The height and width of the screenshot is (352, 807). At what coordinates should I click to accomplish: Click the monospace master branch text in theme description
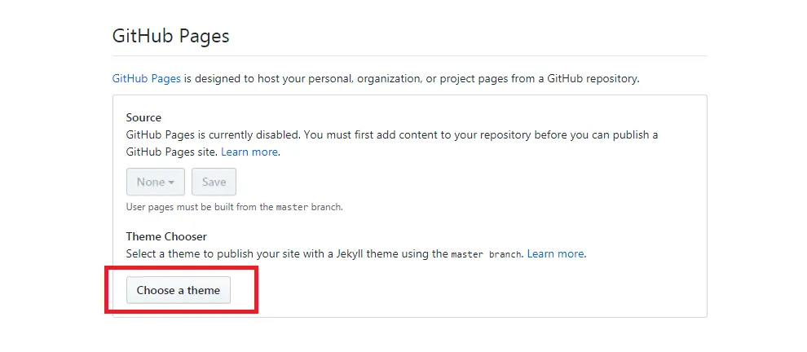point(487,254)
